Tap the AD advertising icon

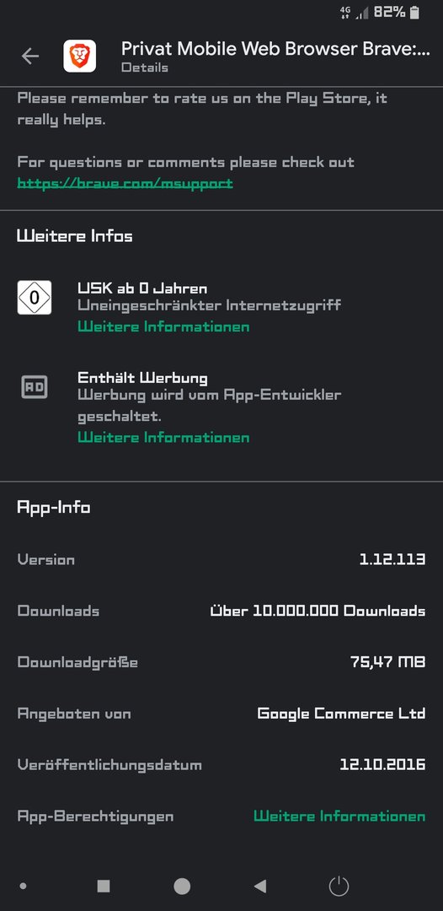[x=35, y=387]
